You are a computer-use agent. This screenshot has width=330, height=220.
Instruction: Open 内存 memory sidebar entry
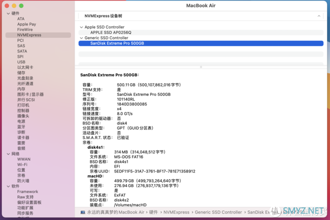coord(21,89)
